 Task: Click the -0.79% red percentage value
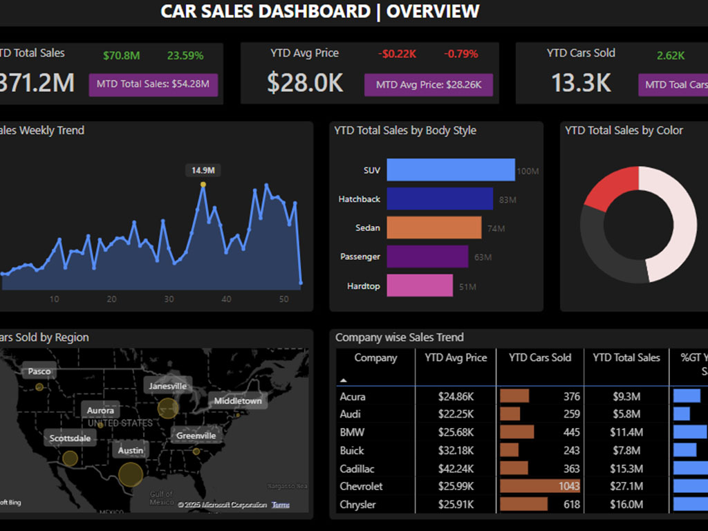[460, 54]
